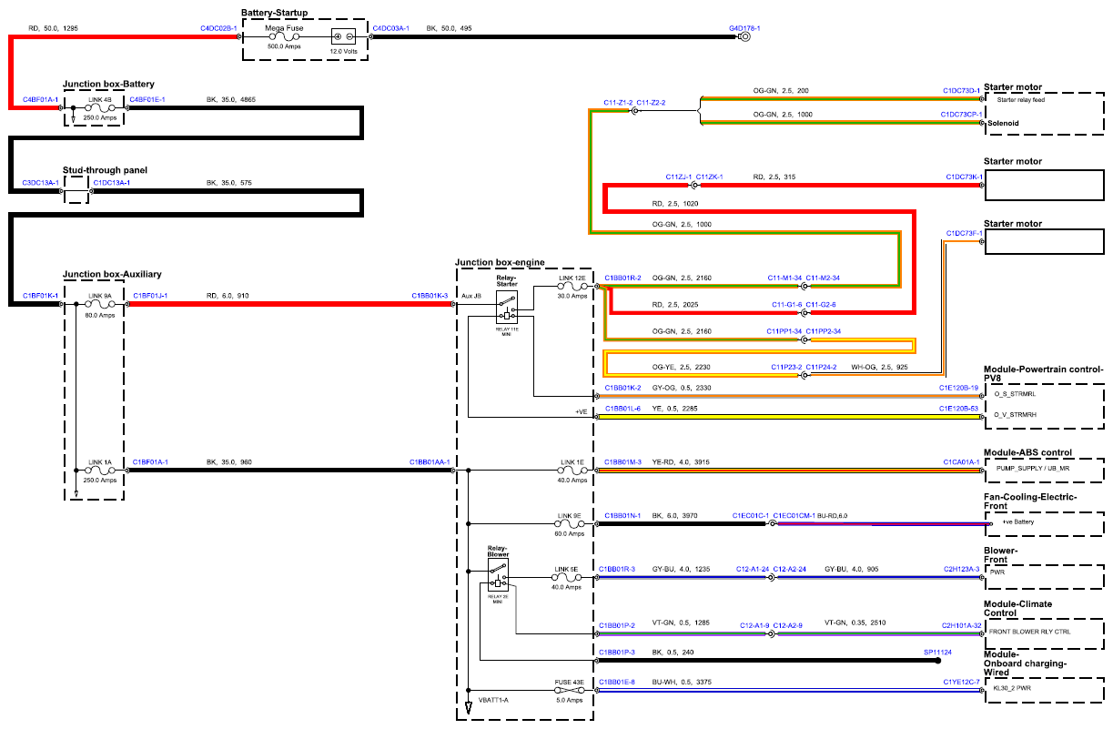
Task: Click the VBATT1-A arrow symbol
Action: (x=469, y=709)
